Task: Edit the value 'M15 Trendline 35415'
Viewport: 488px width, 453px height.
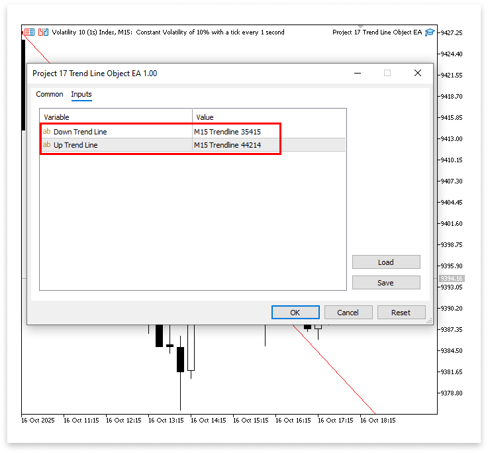Action: (x=227, y=132)
